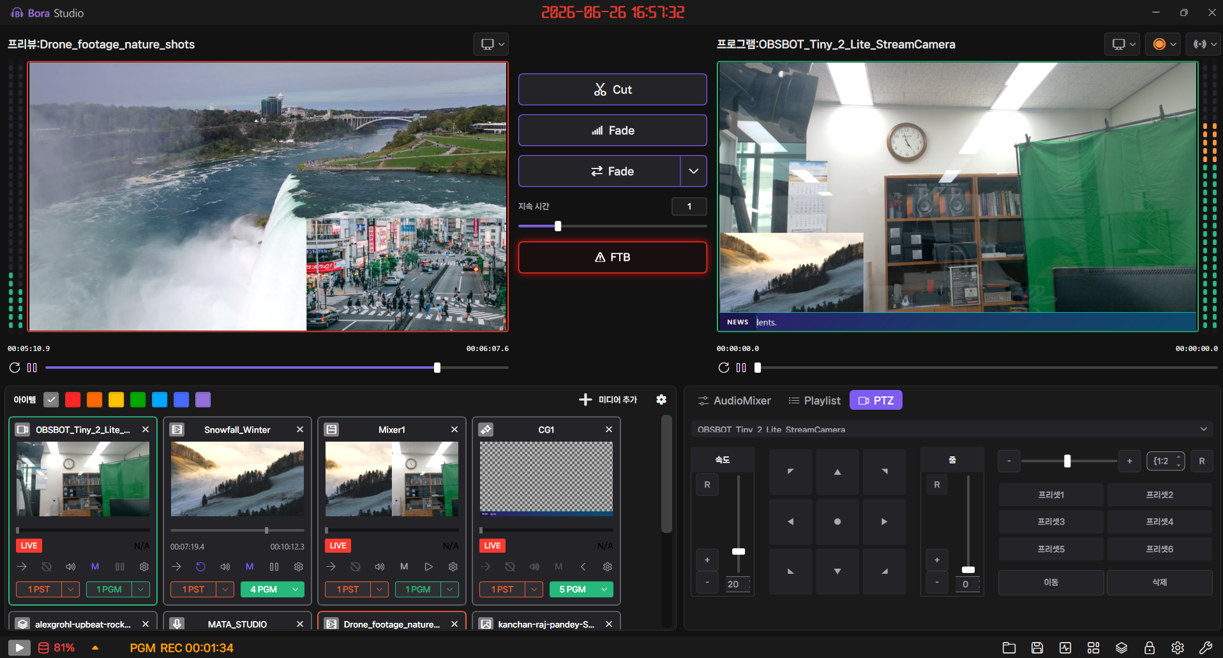This screenshot has width=1223, height=658.
Task: Toggle the bottom-left play button
Action: (x=19, y=648)
